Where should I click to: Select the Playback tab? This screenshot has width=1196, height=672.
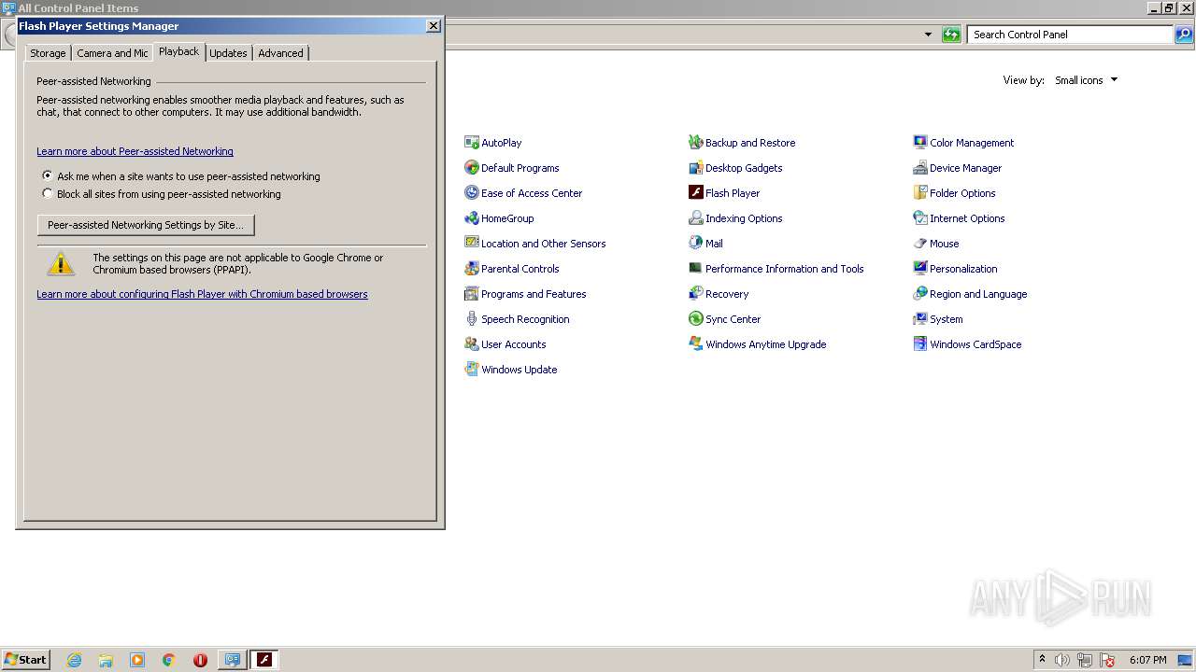[178, 52]
